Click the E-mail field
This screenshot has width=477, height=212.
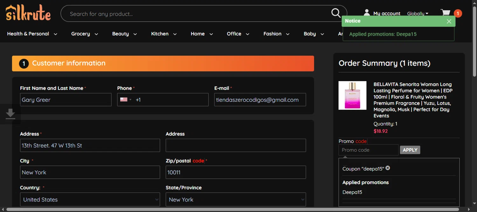[x=260, y=99]
